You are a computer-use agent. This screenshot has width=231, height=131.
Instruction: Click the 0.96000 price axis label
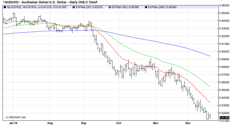(224, 5)
